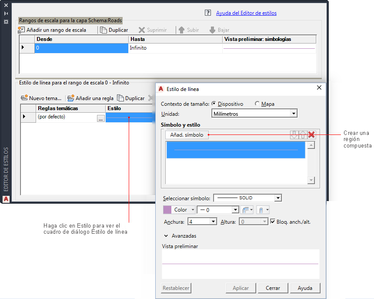Click the Subir up-arrow button
This screenshot has height=299, width=374.
(189, 30)
